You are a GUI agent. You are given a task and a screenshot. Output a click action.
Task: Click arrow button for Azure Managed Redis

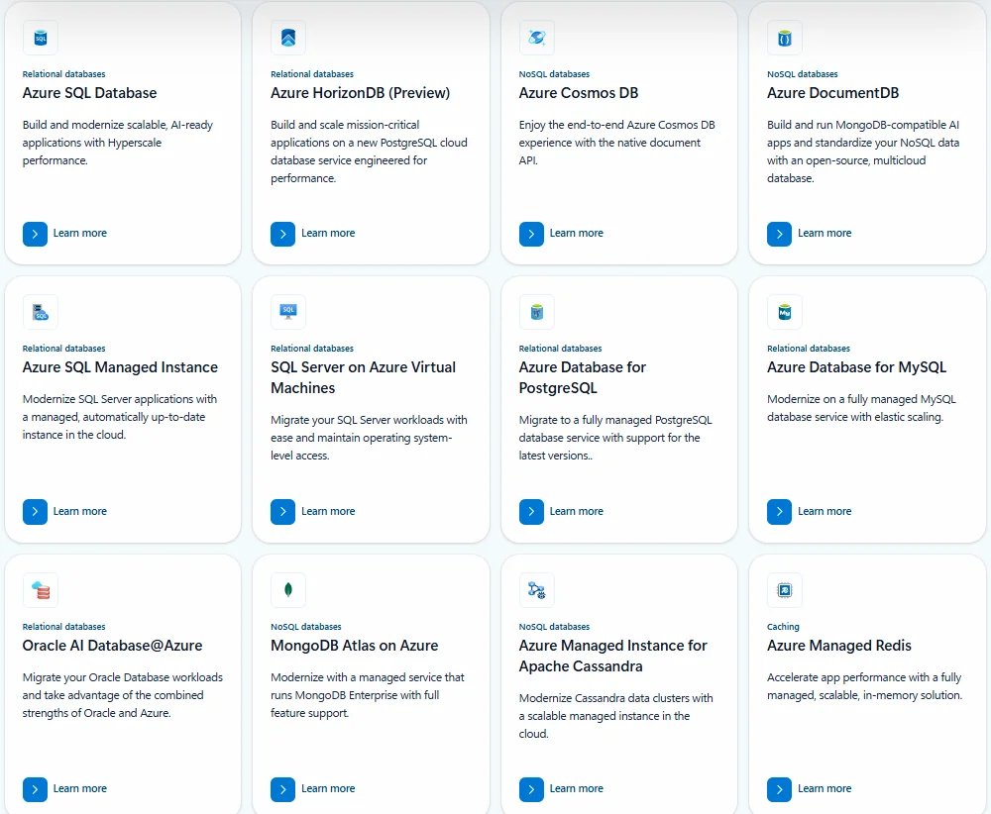(x=779, y=789)
